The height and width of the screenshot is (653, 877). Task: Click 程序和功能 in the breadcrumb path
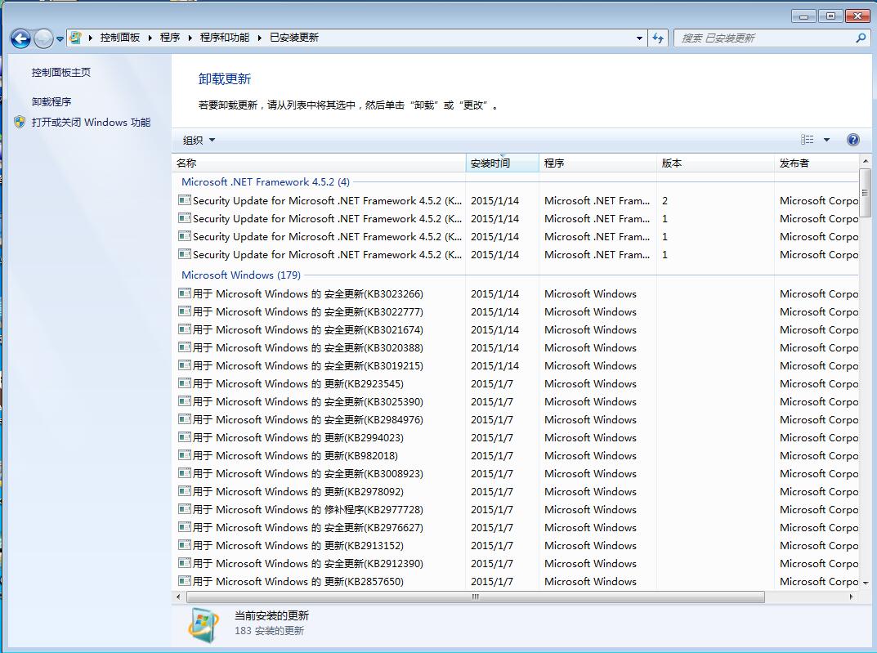pyautogui.click(x=225, y=38)
